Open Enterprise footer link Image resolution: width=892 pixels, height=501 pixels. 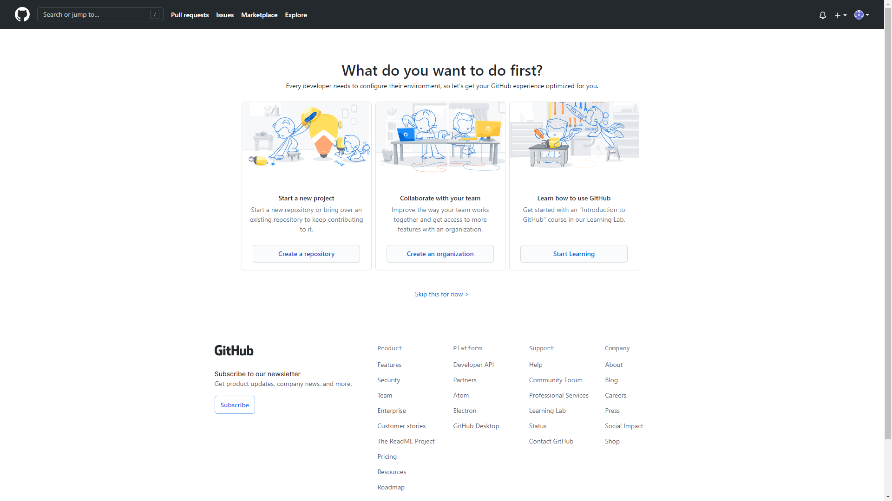coord(392,411)
